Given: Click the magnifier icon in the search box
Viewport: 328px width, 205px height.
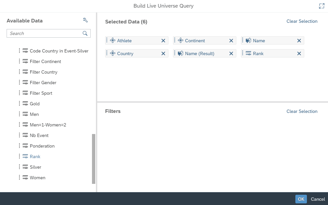Looking at the screenshot, I should (85, 33).
